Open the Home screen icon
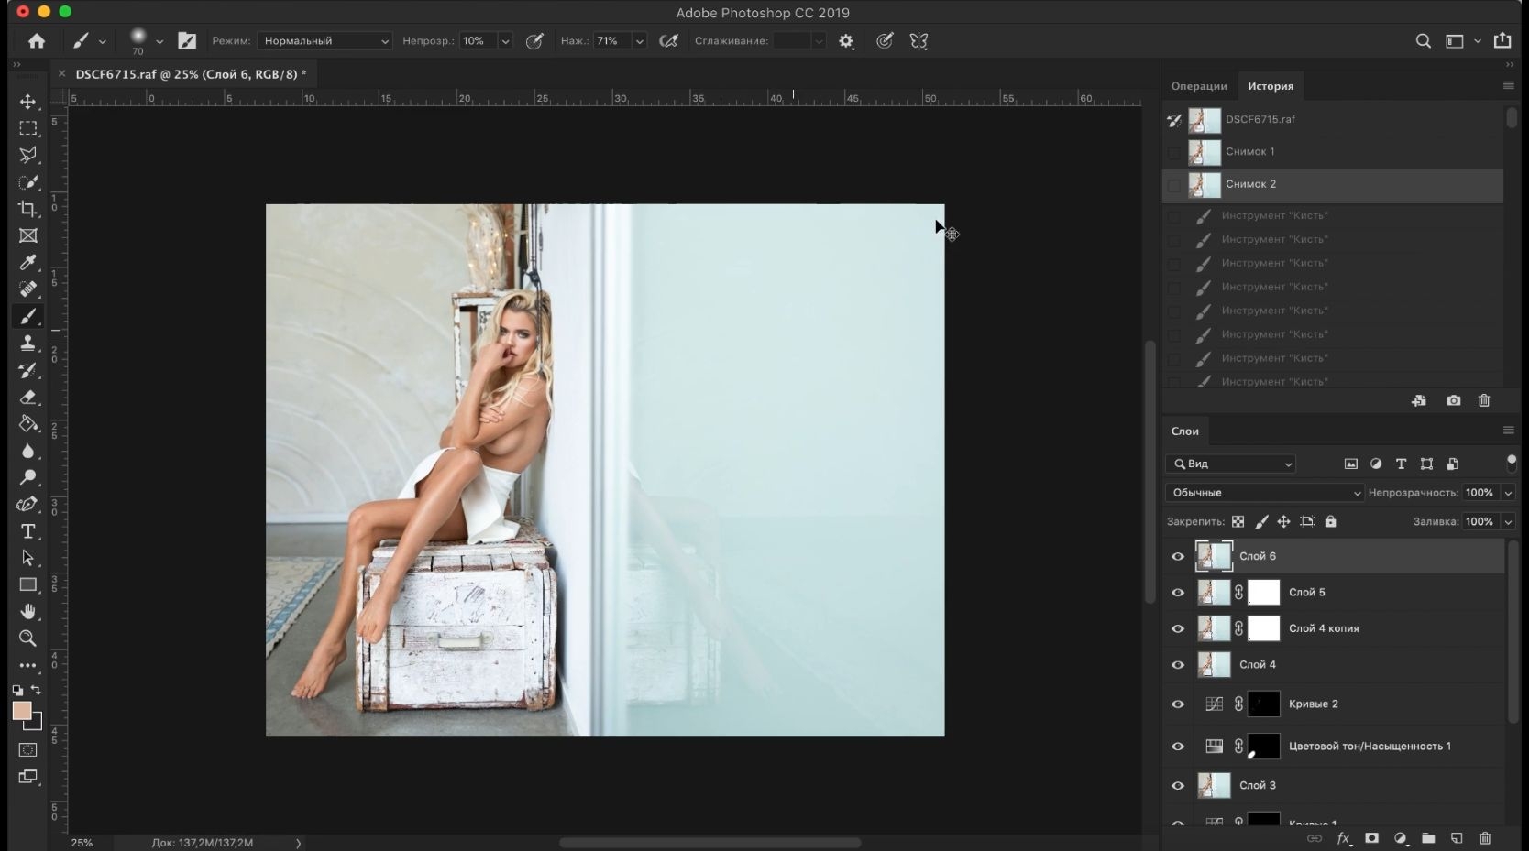This screenshot has height=851, width=1529. click(x=37, y=40)
